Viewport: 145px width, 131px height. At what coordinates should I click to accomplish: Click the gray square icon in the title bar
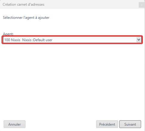pos(141,5)
